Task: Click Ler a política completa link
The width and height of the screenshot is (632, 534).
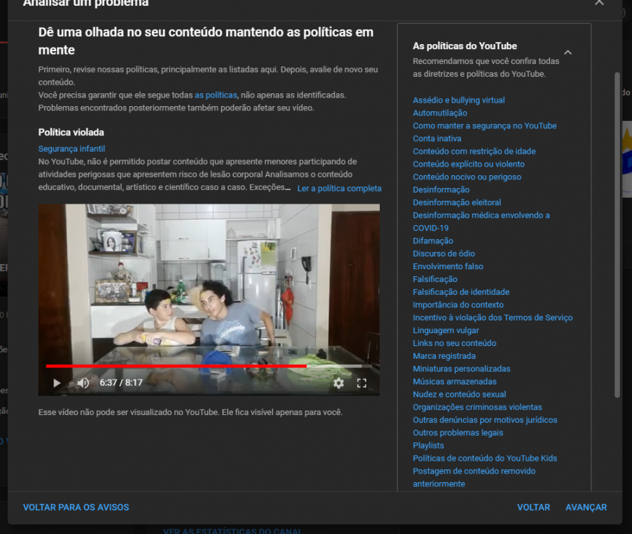Action: [339, 189]
